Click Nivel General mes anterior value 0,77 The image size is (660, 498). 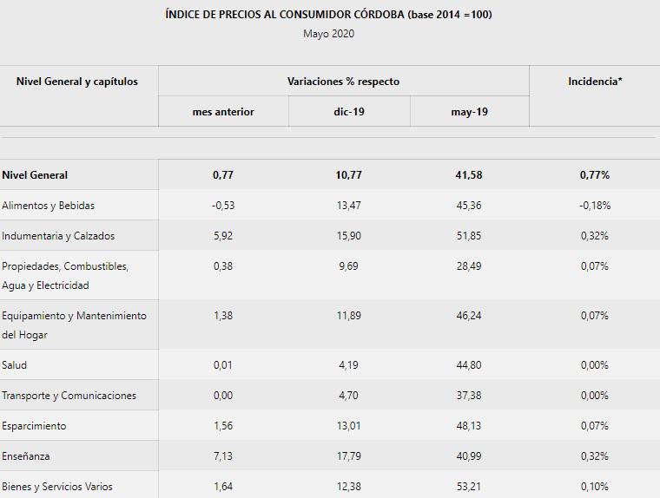click(223, 175)
